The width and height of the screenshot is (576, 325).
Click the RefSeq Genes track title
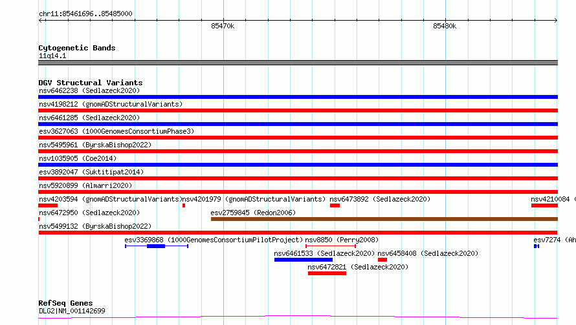pos(65,304)
